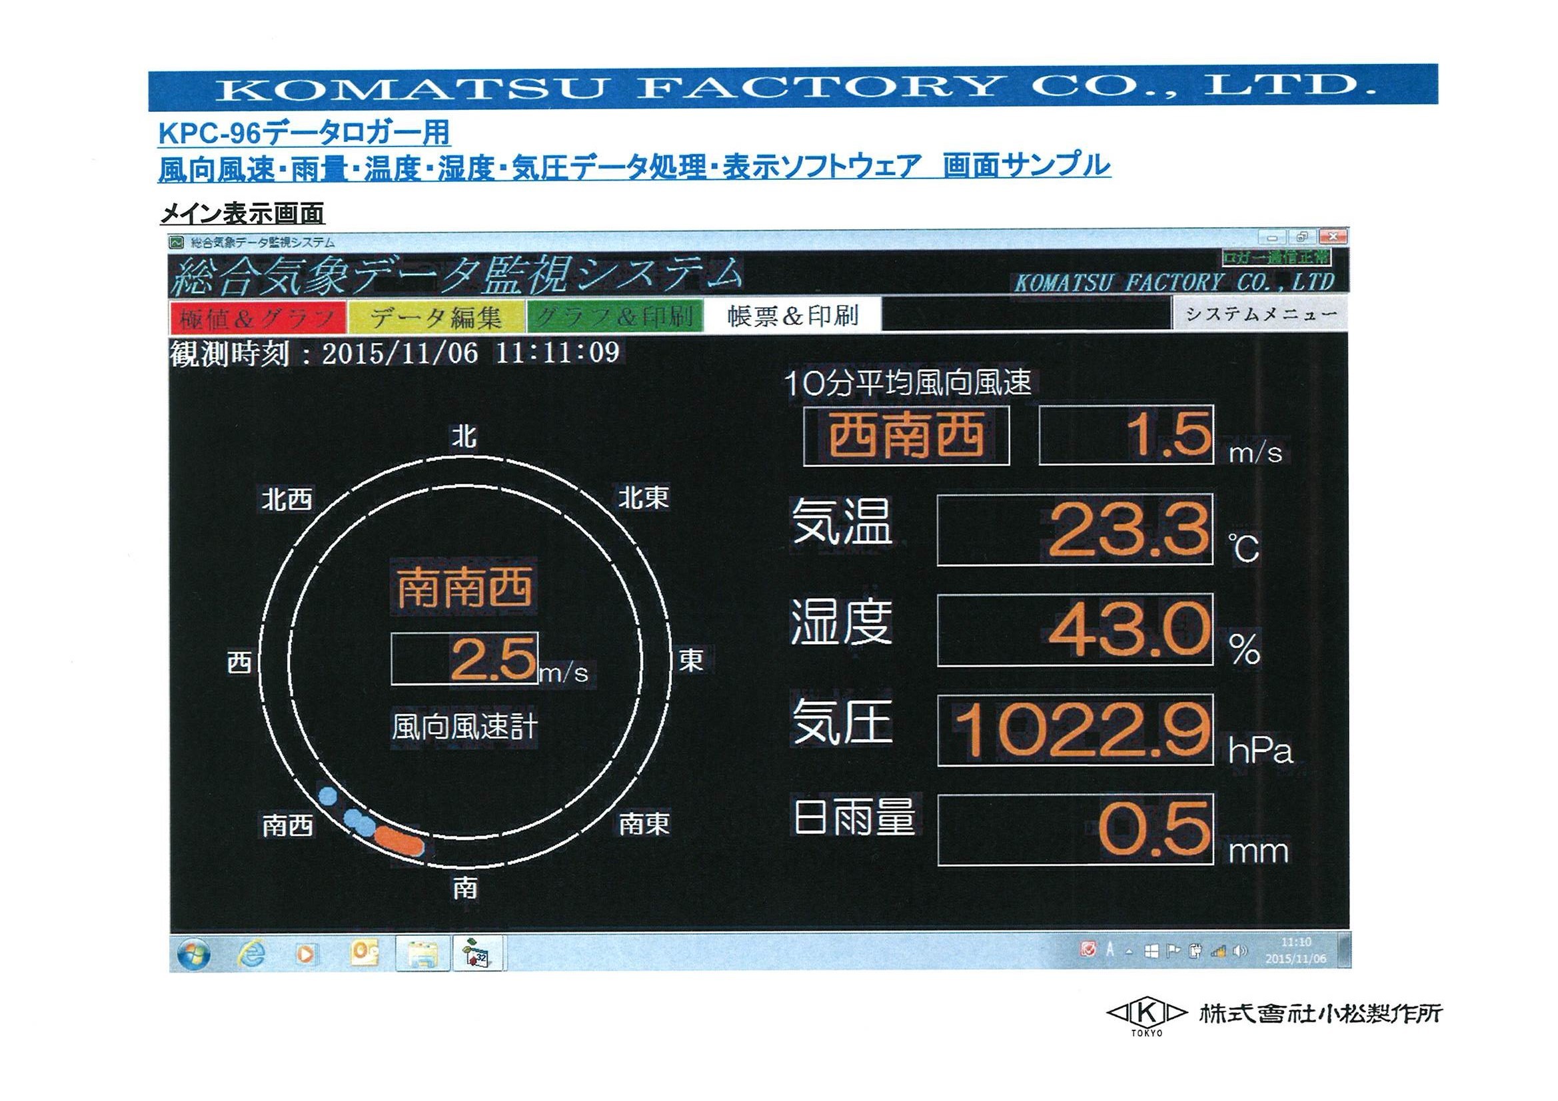Open the 帳票&印刷 tab
Image resolution: width=1558 pixels, height=1101 pixels.
[792, 316]
